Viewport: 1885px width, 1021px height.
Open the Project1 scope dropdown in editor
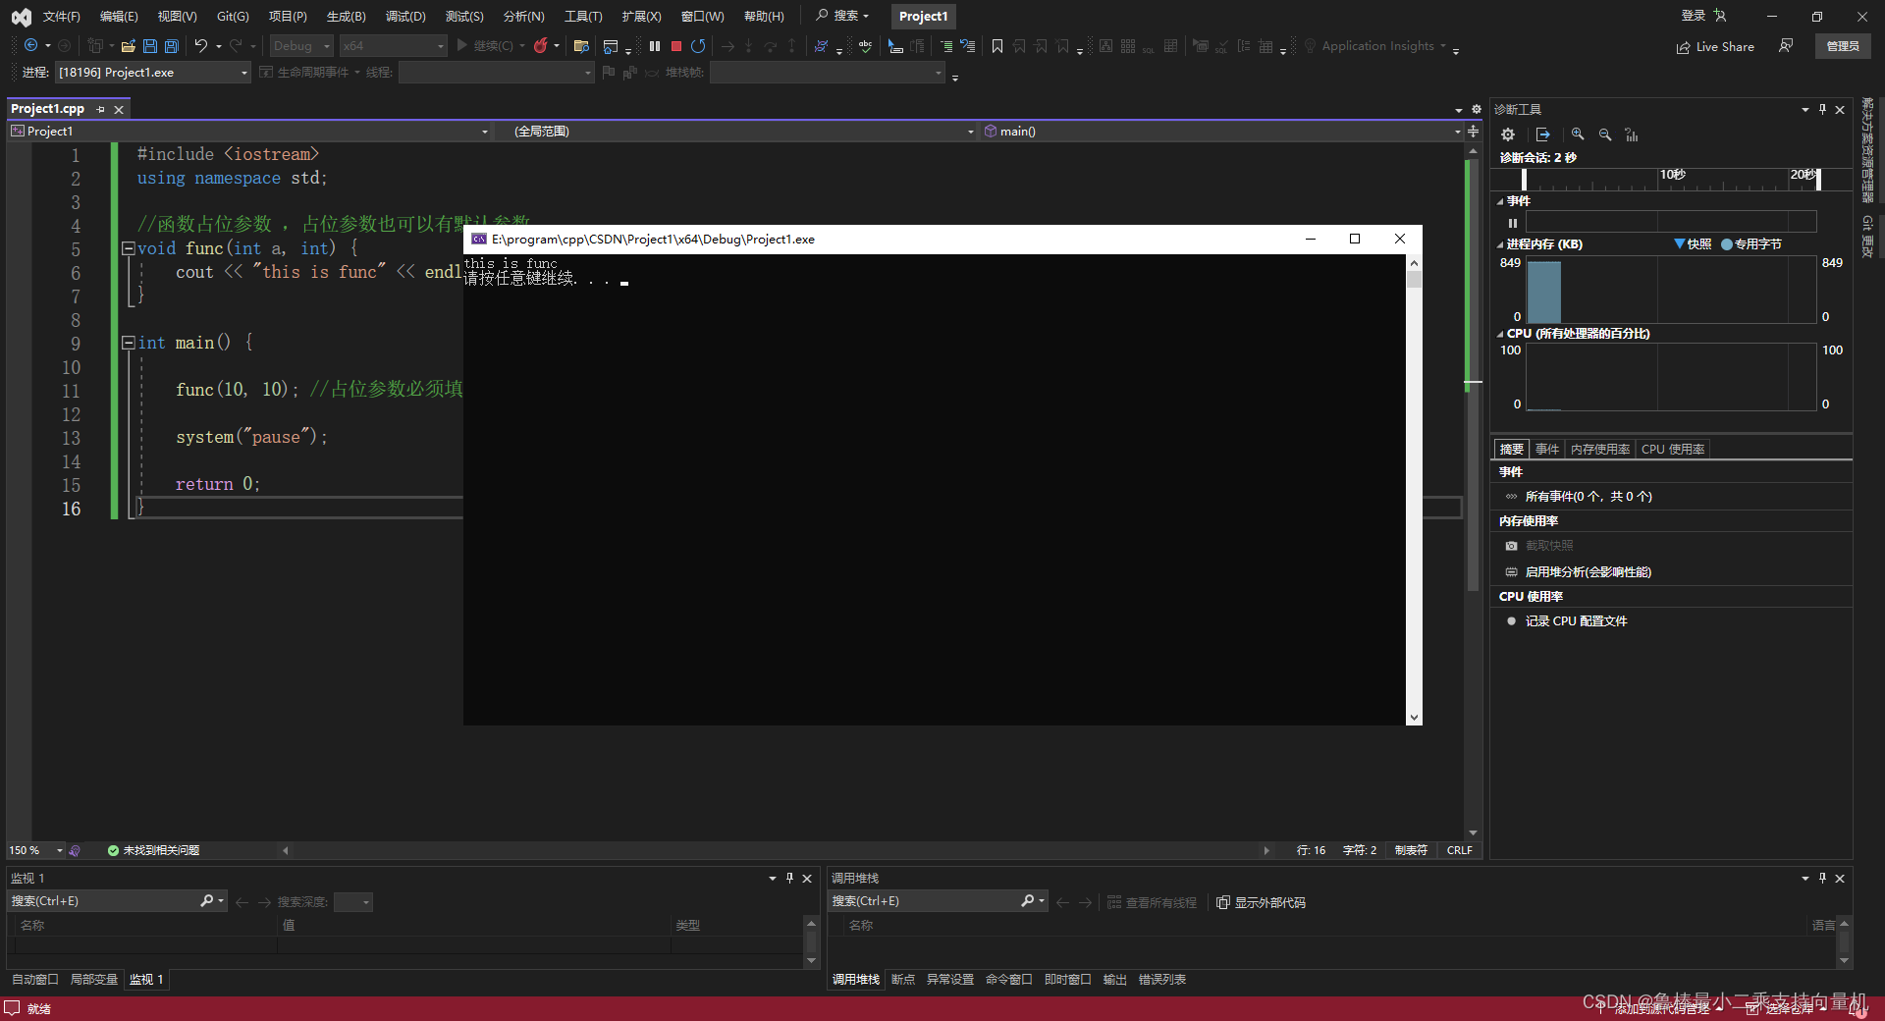click(x=249, y=131)
